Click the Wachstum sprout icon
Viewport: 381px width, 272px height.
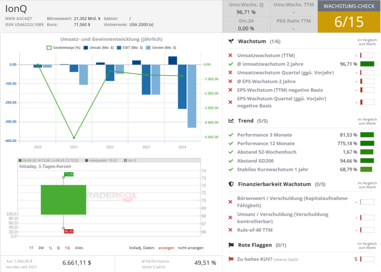231,41
